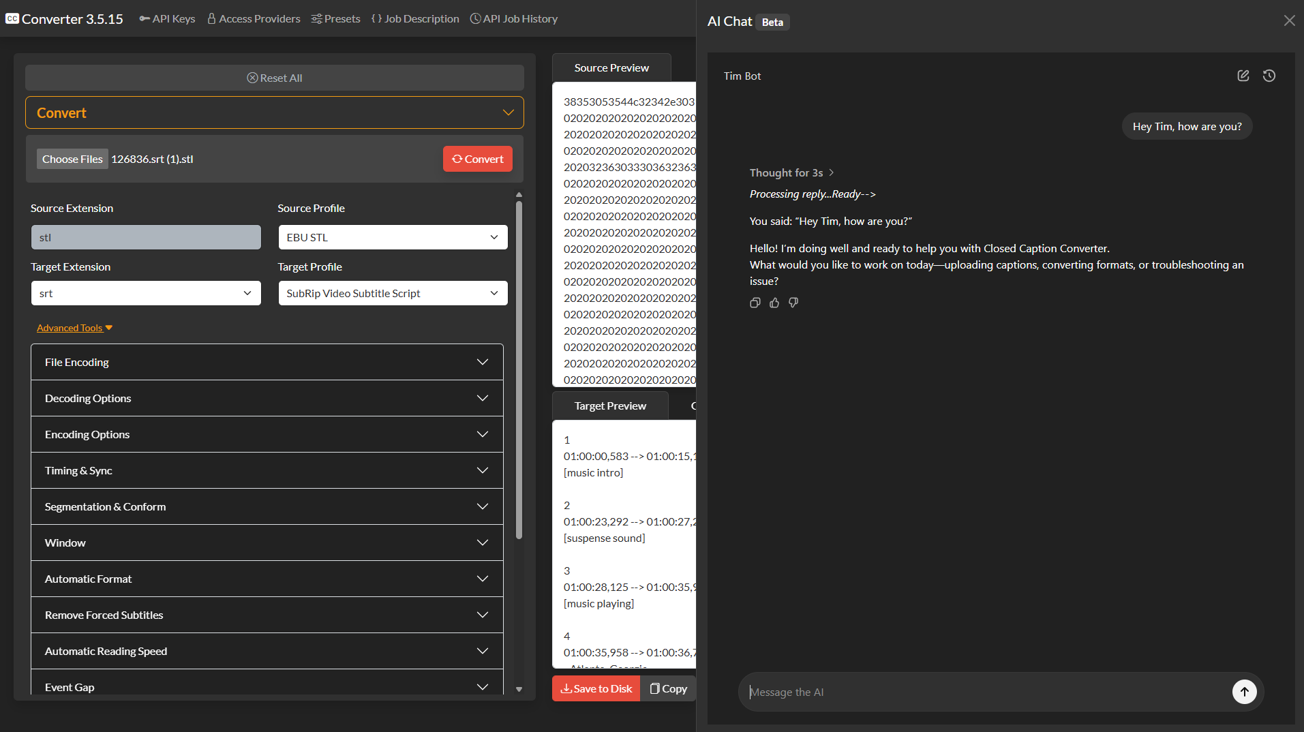Viewport: 1304px width, 732px height.
Task: Expand the File Encoding section
Action: [x=267, y=362]
